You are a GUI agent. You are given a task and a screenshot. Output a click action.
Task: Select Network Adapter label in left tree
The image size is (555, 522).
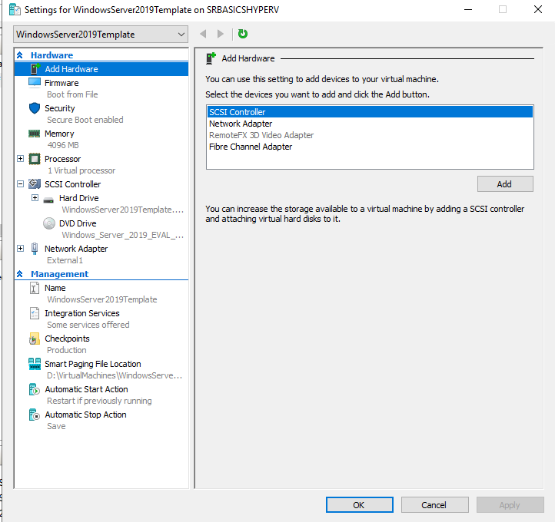click(76, 249)
